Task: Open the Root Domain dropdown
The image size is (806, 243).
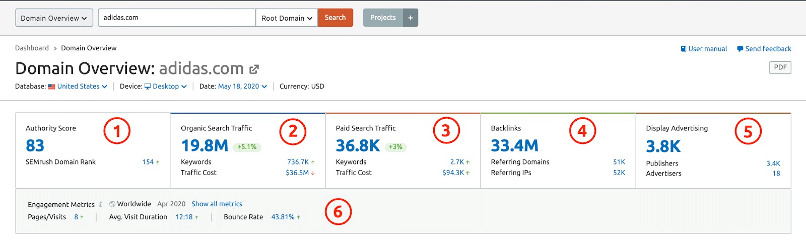Action: 287,18
